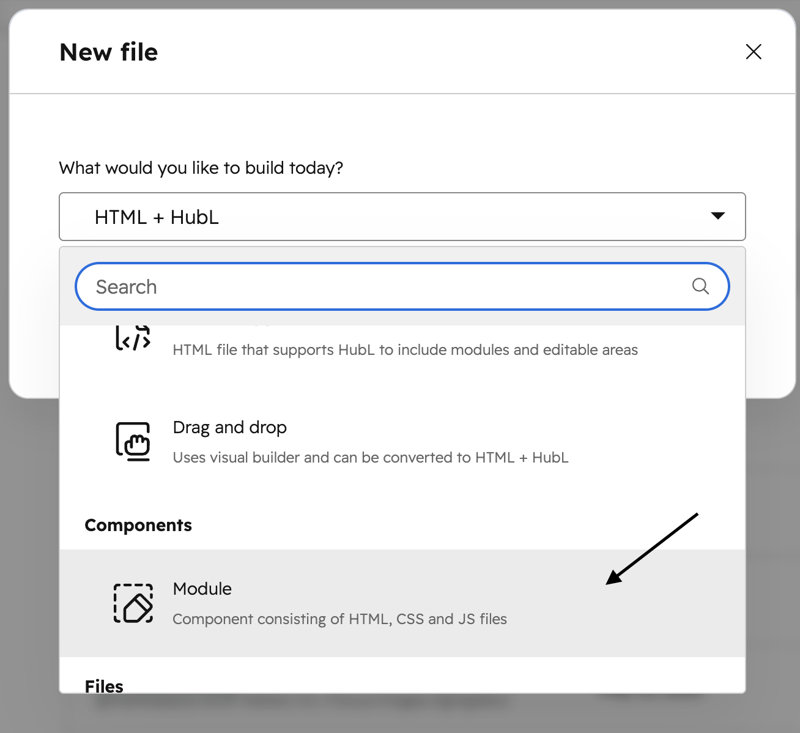The width and height of the screenshot is (800, 733).
Task: Click the New file dialog title
Action: click(109, 52)
